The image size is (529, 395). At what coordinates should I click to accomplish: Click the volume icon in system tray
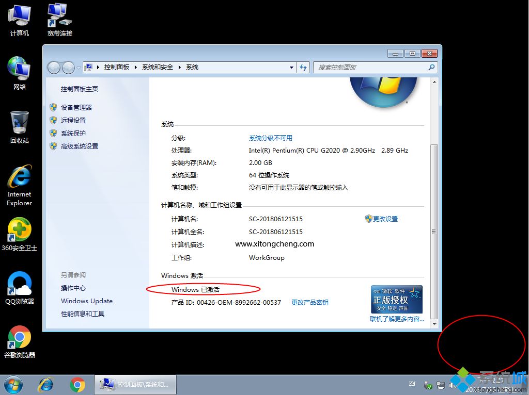453,385
